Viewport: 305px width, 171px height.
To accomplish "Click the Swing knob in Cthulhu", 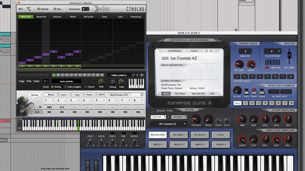I will pyautogui.click(x=113, y=82).
